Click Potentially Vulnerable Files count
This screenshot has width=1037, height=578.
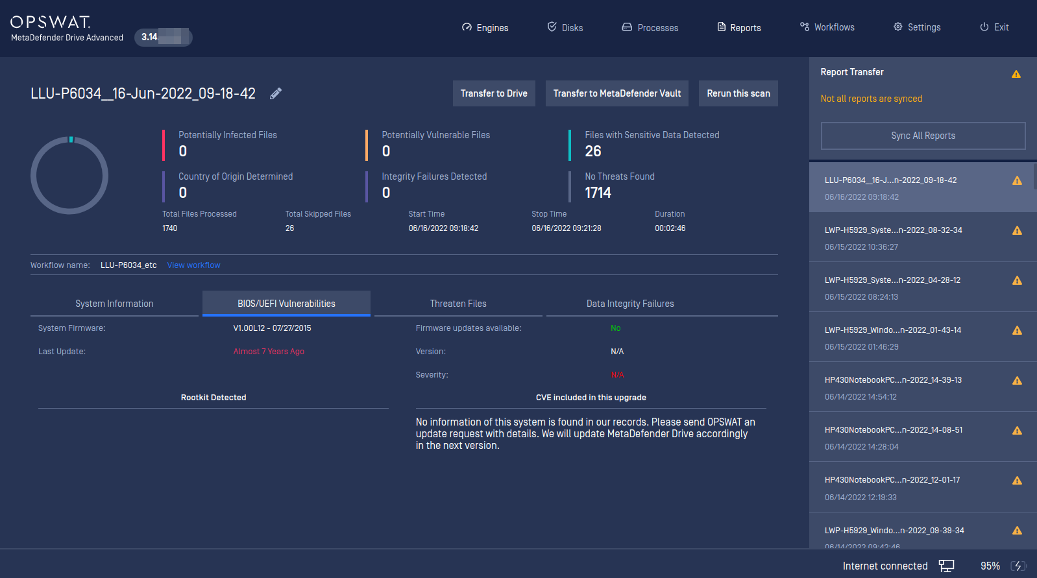coord(386,151)
